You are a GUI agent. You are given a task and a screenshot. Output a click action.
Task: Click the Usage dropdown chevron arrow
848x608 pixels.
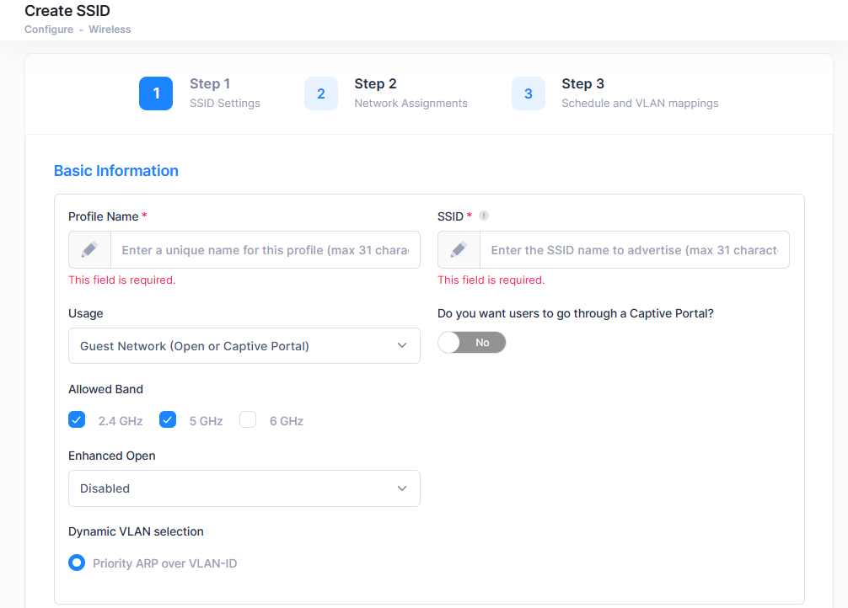pos(402,346)
